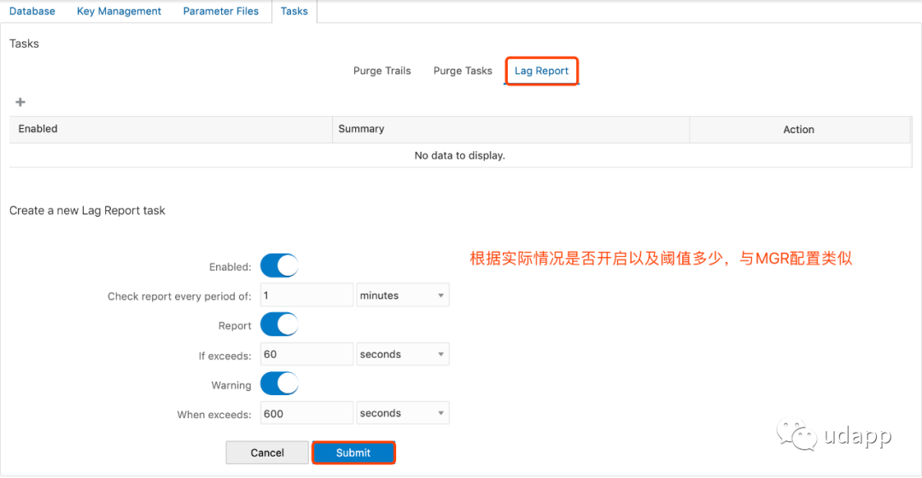Switch to the Database tab
This screenshot has width=922, height=478.
click(x=32, y=11)
